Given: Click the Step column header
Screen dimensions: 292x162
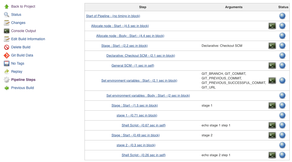Looking at the screenshot, I should (143, 7).
